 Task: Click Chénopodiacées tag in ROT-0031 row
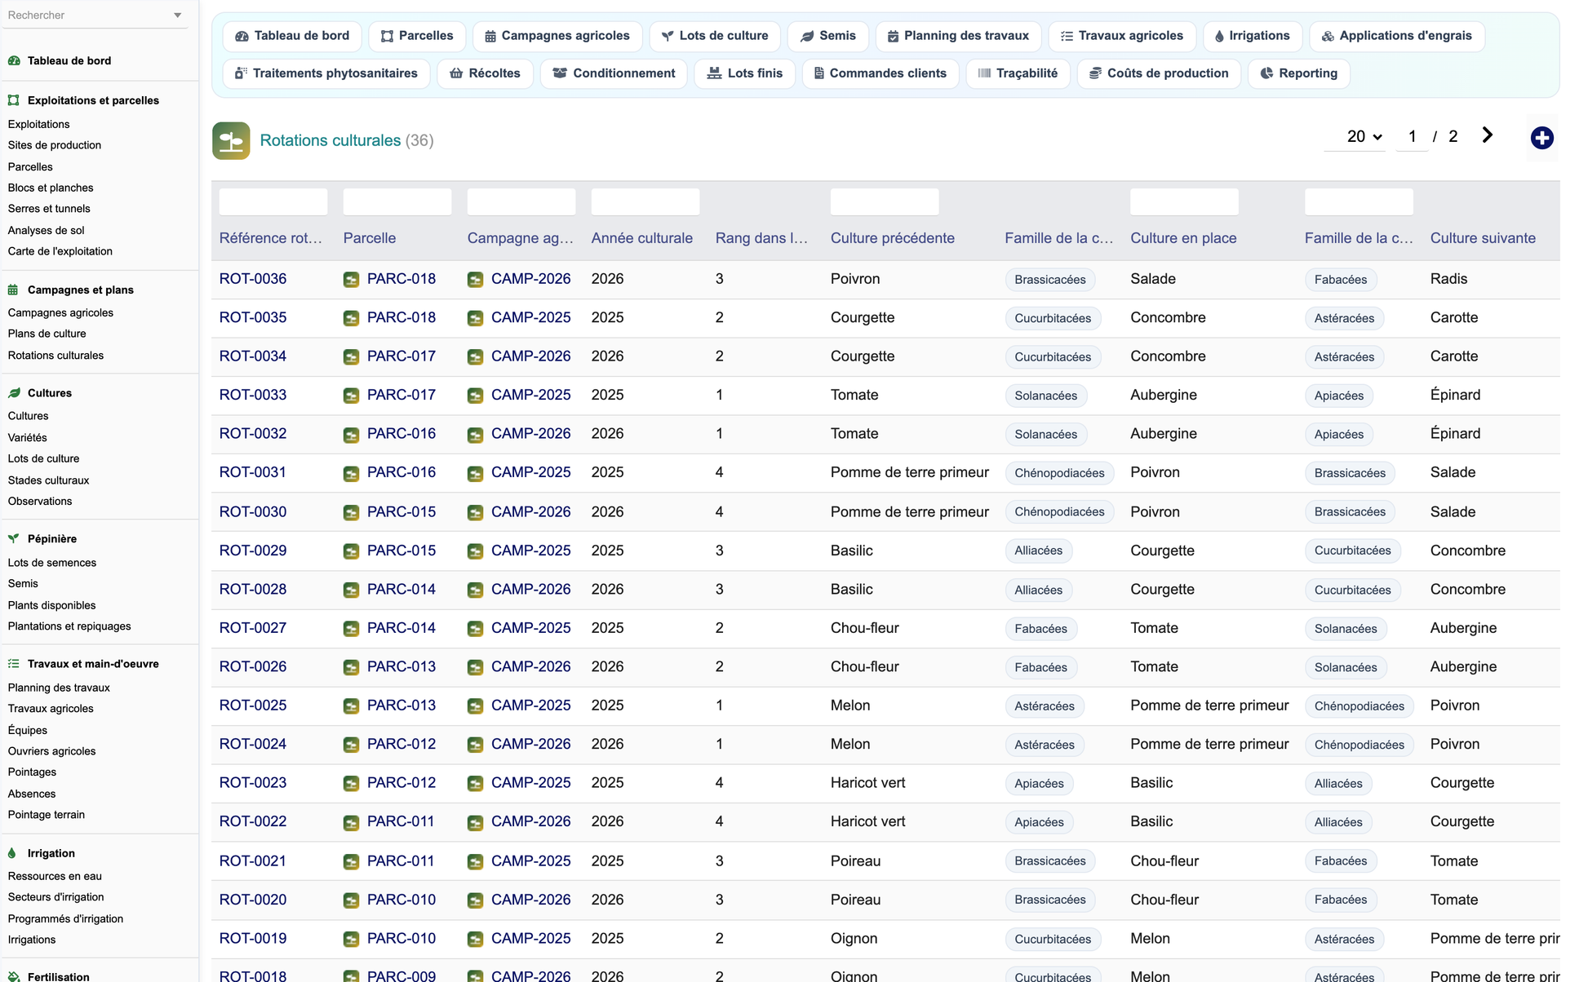(1059, 473)
